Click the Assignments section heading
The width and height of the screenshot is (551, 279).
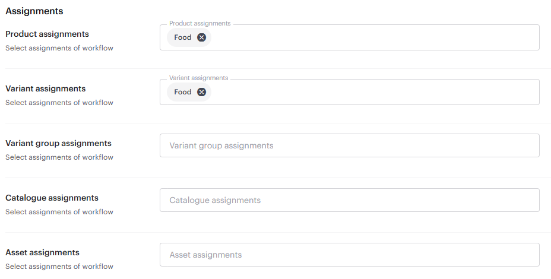(34, 11)
